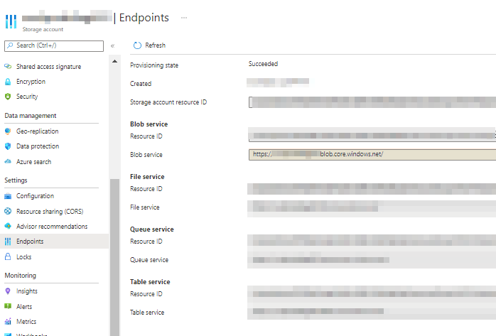Click the Created label
496x336 pixels.
141,84
